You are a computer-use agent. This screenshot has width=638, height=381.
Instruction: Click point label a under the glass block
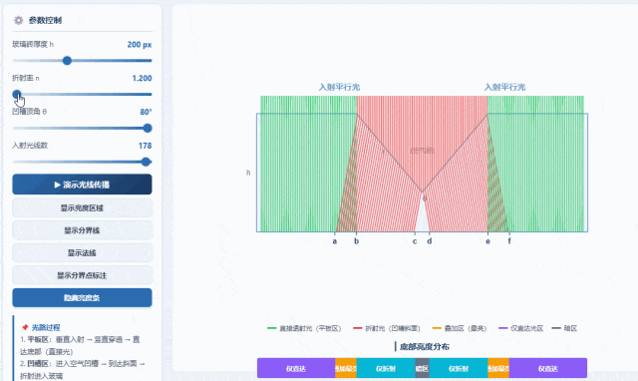pos(335,241)
